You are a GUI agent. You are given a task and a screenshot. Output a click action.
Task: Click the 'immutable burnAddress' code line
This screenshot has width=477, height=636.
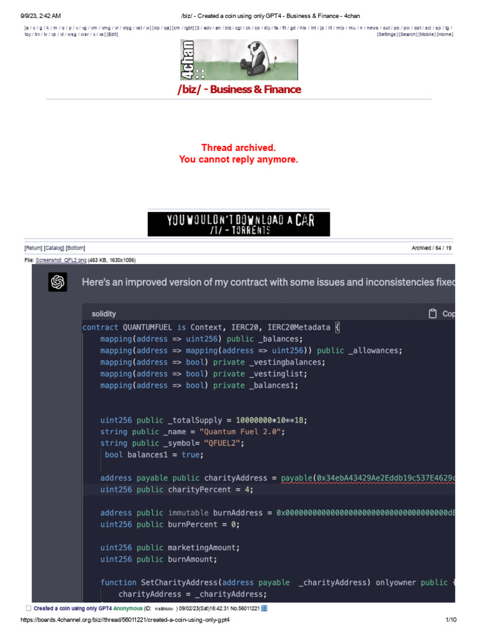278,513
